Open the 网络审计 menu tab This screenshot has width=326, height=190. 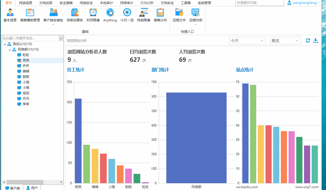[x=127, y=3]
